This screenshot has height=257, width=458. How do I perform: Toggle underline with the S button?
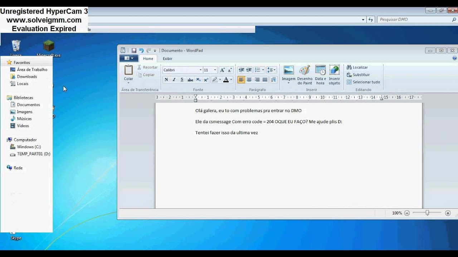click(182, 80)
